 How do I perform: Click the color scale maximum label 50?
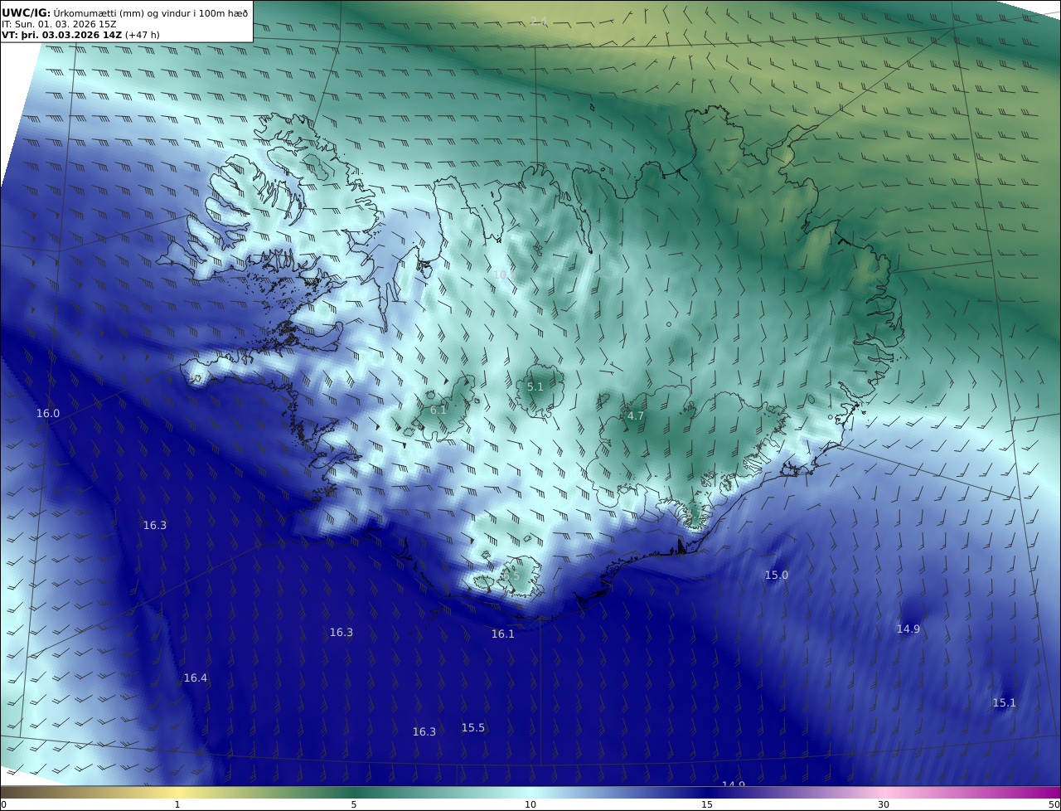tap(1054, 804)
